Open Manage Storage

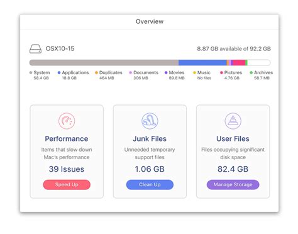tap(233, 185)
